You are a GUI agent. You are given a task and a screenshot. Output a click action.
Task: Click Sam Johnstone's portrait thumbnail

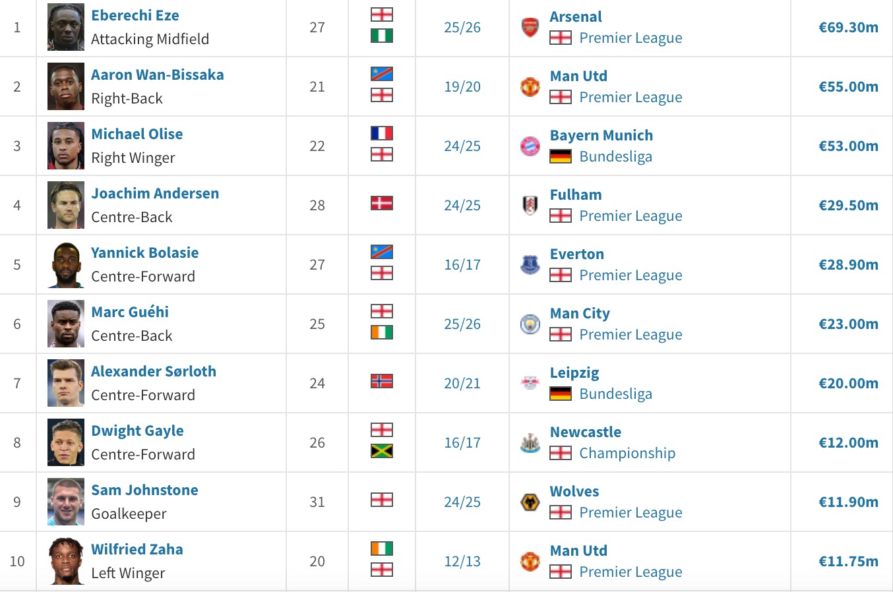(66, 502)
